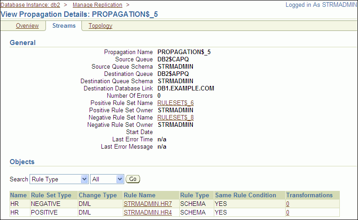Open the Database Instance: db2 breadcrumb link

click(30, 5)
